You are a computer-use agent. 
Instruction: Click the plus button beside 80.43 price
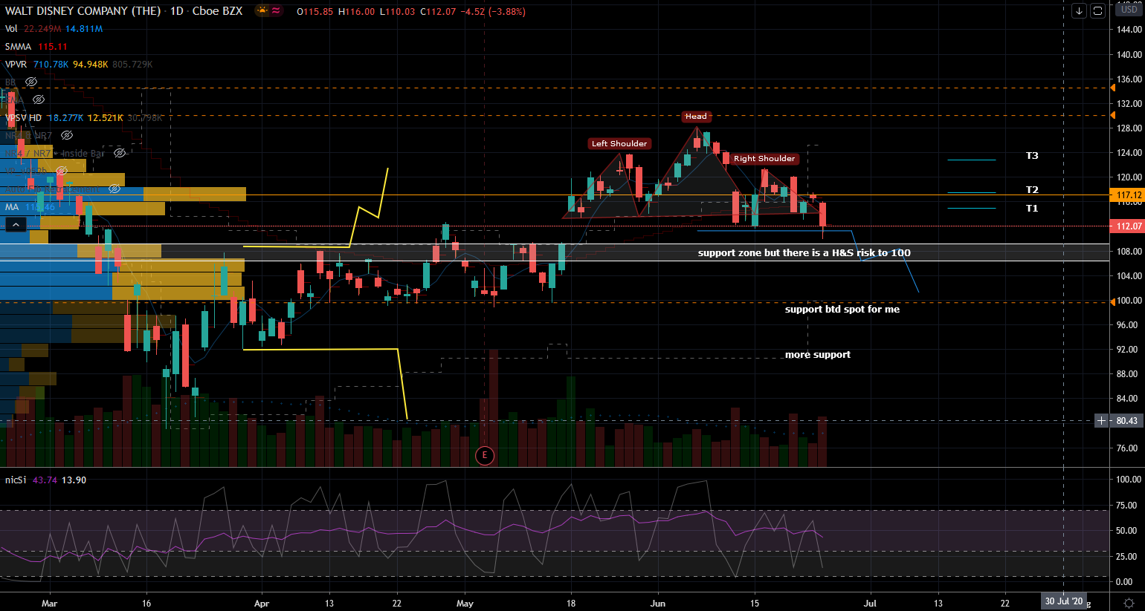1102,421
